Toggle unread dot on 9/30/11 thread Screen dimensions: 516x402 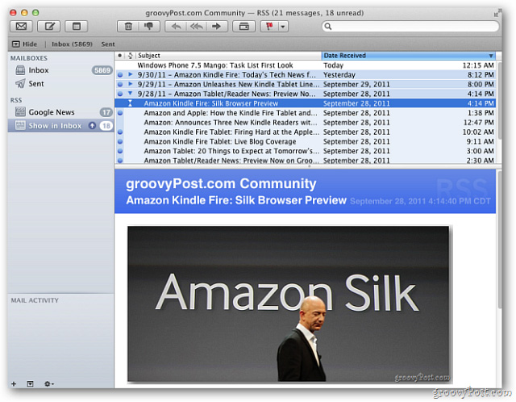pyautogui.click(x=120, y=75)
